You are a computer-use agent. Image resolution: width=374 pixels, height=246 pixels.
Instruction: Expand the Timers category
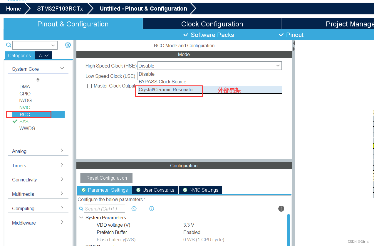pyautogui.click(x=62, y=165)
